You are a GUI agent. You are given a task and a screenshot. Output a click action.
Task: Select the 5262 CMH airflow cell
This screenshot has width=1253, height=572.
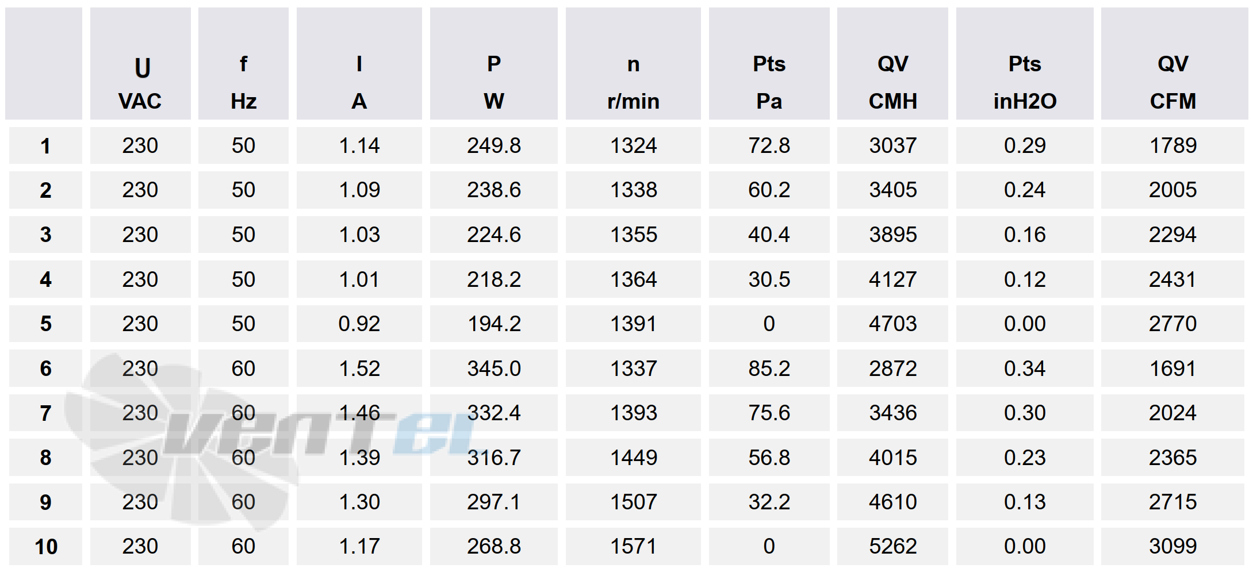click(x=892, y=547)
